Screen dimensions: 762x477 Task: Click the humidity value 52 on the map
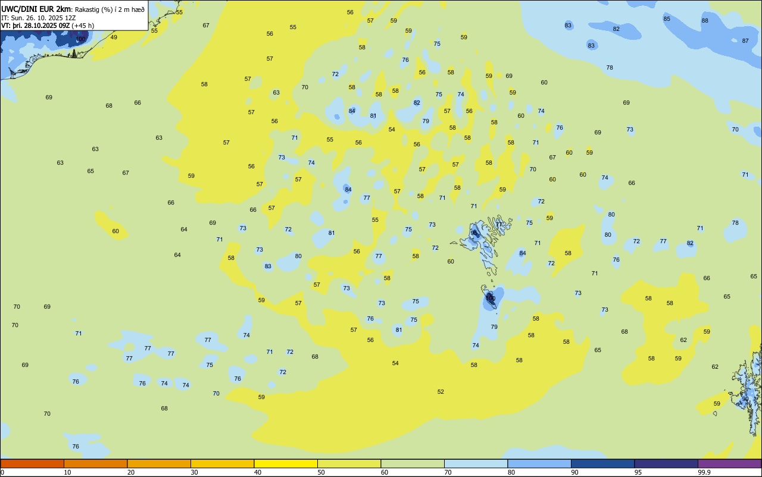click(x=441, y=391)
